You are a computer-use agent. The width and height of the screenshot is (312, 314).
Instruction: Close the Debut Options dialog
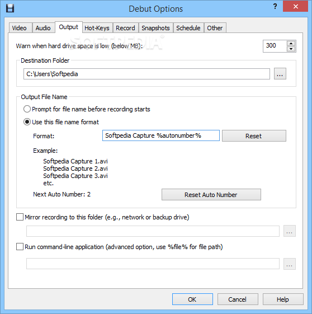[x=295, y=7]
